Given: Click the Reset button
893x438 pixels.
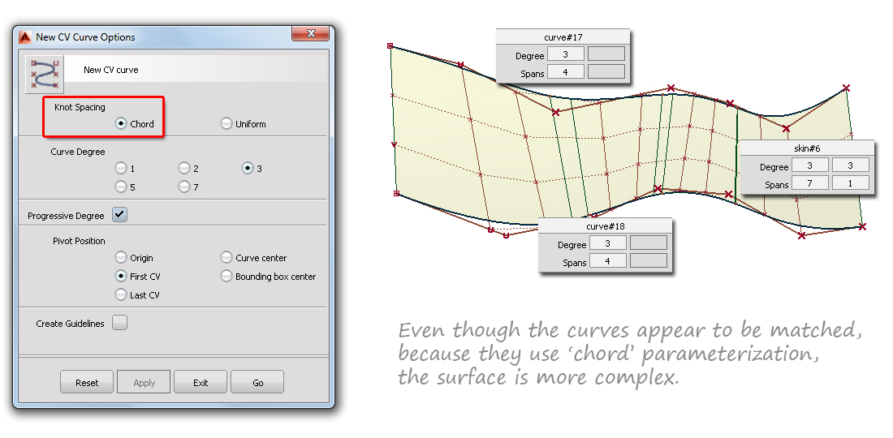Looking at the screenshot, I should point(87,382).
